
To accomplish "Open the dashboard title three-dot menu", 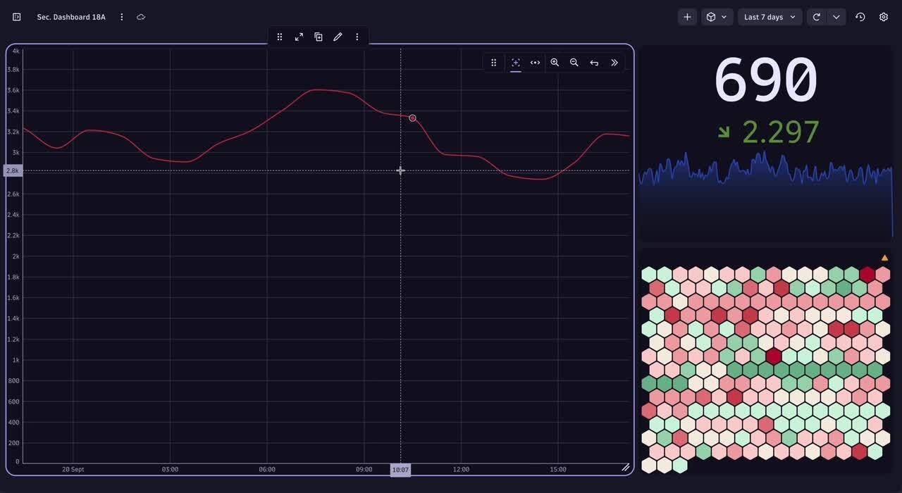I will click(x=122, y=17).
